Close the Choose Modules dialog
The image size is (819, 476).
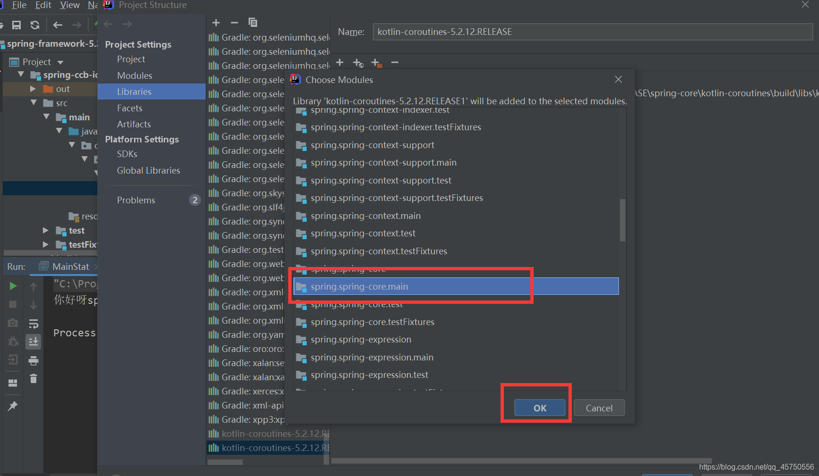pyautogui.click(x=618, y=79)
